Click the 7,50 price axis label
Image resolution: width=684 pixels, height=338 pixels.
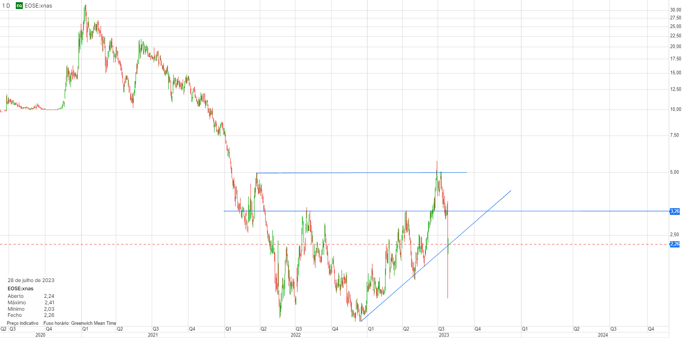tap(674, 135)
